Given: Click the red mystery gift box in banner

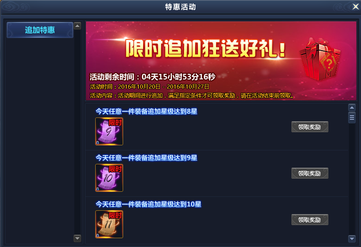Looking at the screenshot, I should 320,59.
